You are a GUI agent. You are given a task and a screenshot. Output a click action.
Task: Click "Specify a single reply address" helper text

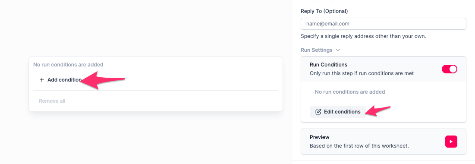(x=363, y=36)
